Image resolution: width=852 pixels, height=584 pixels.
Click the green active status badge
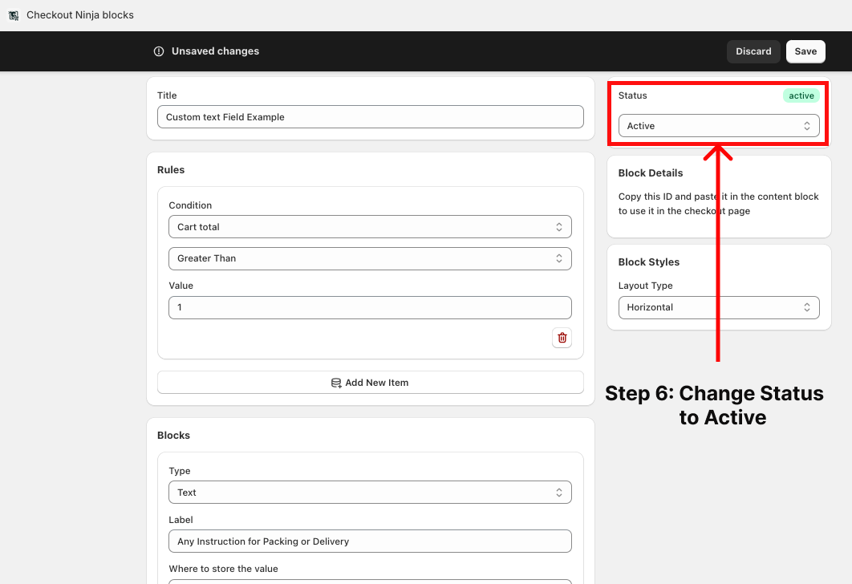(x=801, y=95)
